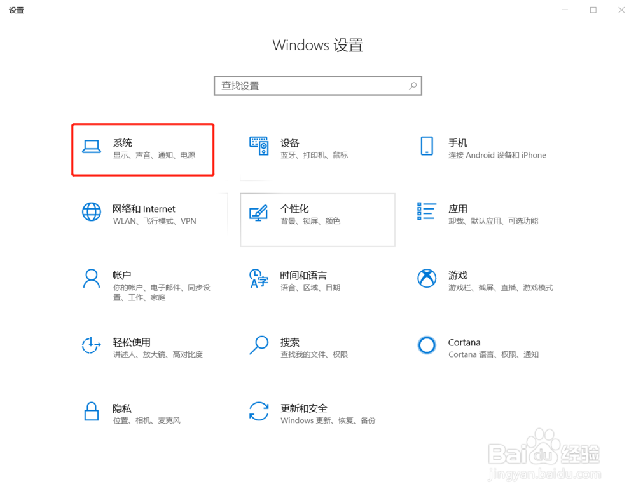This screenshot has height=496, width=636.
Task: Open 更新和安全 settings title
Action: coord(304,408)
